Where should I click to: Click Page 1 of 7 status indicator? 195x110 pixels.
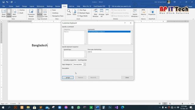tap(4, 104)
